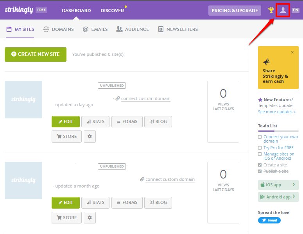The height and width of the screenshot is (234, 303).
Task: Switch to the My Sites tab
Action: [x=20, y=29]
